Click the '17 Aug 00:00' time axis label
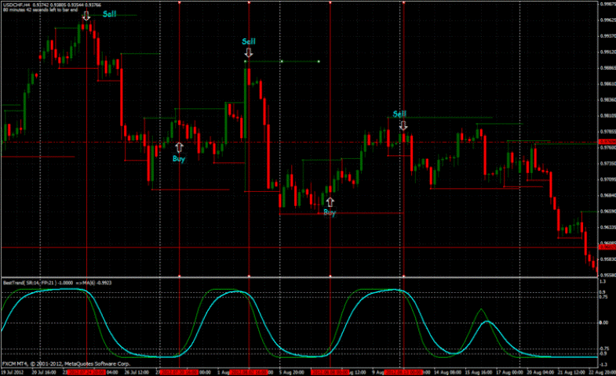 click(509, 372)
